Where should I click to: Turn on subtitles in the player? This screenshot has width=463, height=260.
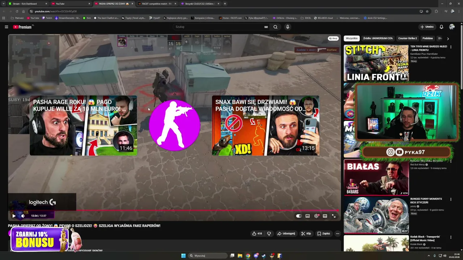pyautogui.click(x=307, y=216)
